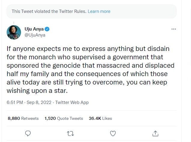Screen dimensions: 191x142
Task: Click the 'wishing upon a star' line
Action: [x=37, y=90]
